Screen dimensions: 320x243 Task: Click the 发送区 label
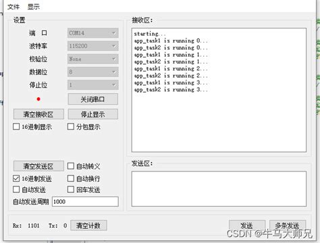142,163
